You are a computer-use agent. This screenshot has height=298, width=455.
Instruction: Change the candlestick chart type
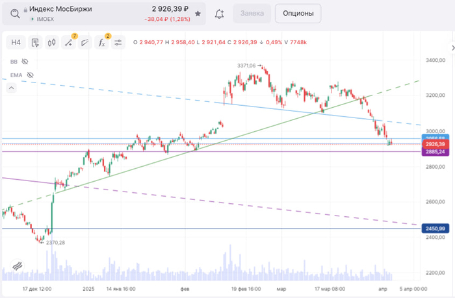point(51,43)
